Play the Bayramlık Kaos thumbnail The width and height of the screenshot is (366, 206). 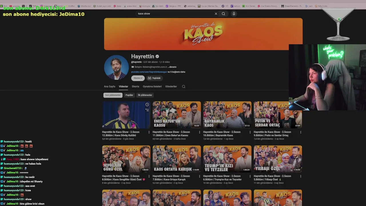(227, 115)
